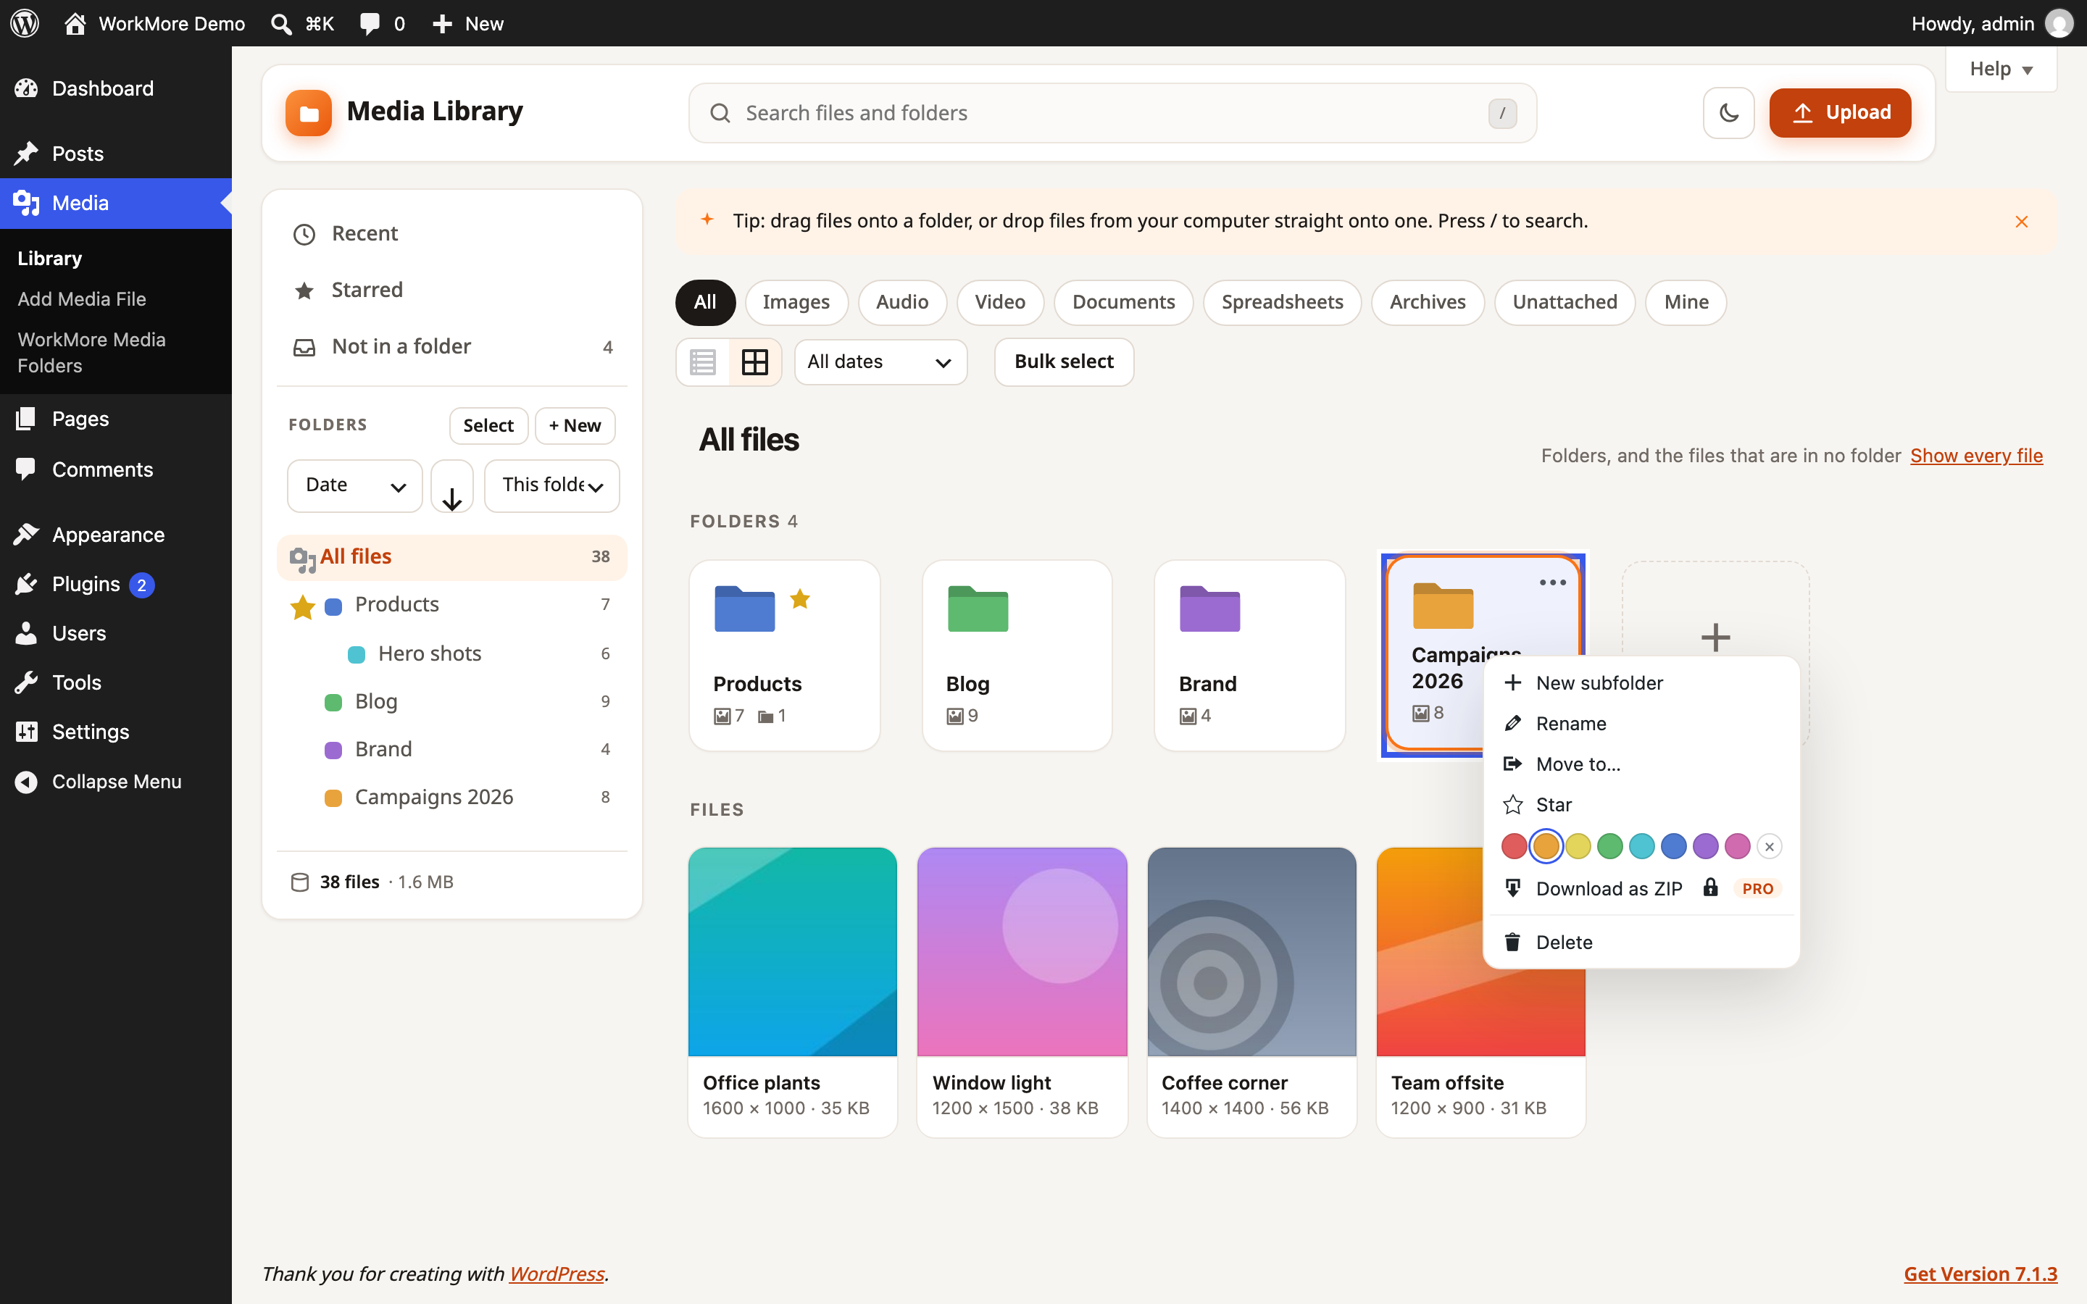The image size is (2087, 1304).
Task: Switch to list view layout
Action: point(703,362)
